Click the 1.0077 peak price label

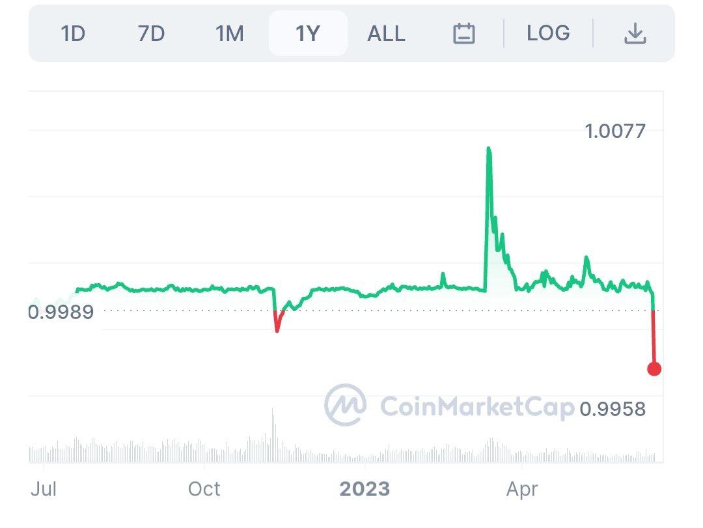(614, 131)
